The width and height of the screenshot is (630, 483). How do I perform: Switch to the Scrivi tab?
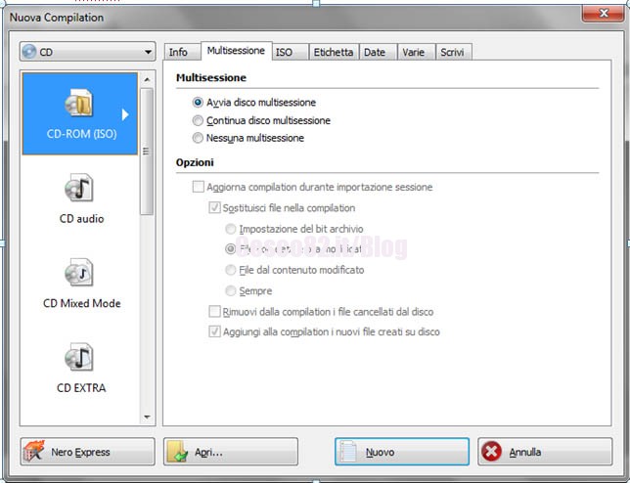coord(454,52)
